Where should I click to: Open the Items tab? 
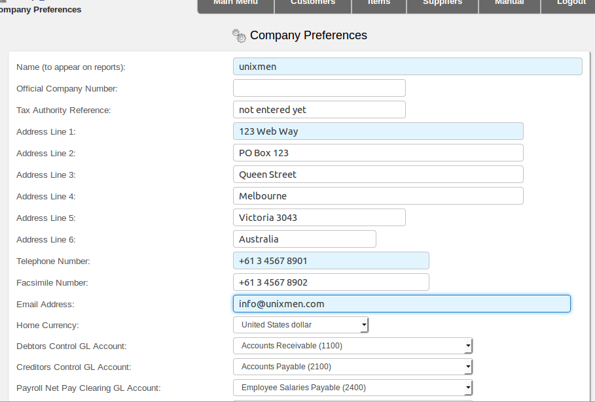click(379, 5)
